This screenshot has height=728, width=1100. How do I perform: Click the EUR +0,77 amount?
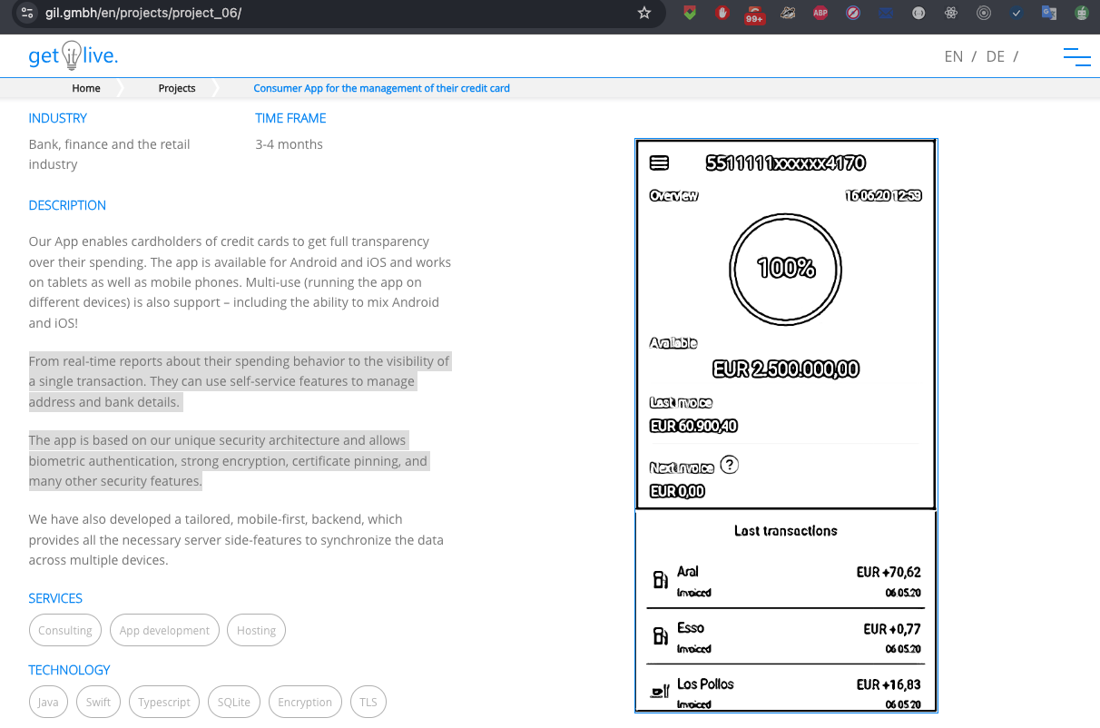click(x=892, y=628)
